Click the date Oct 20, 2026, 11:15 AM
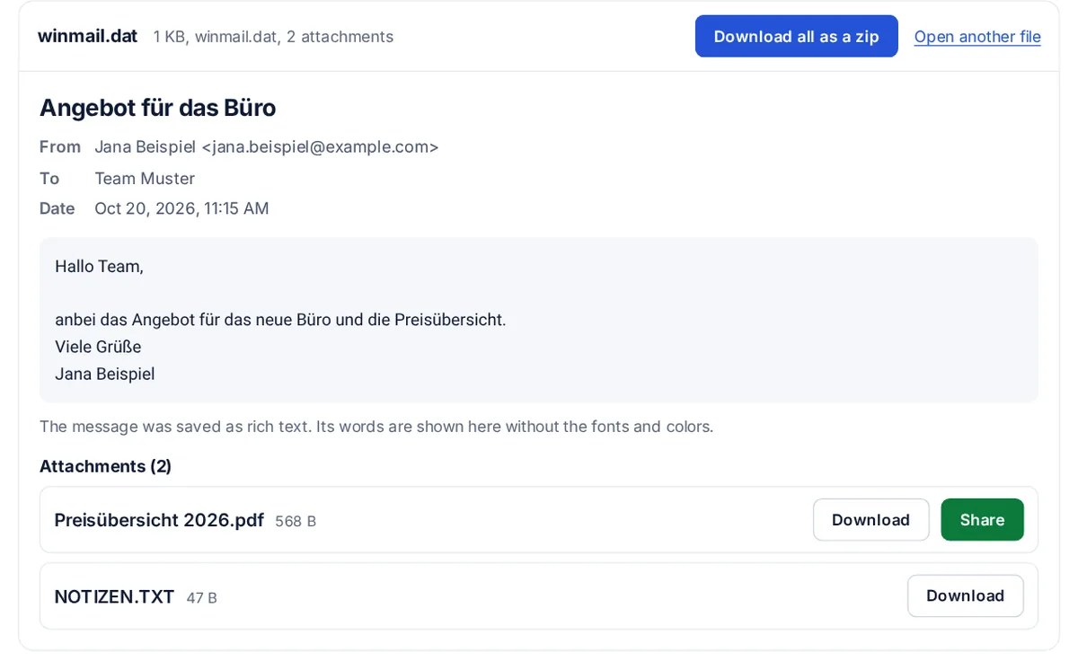This screenshot has height=661, width=1078. [x=181, y=208]
